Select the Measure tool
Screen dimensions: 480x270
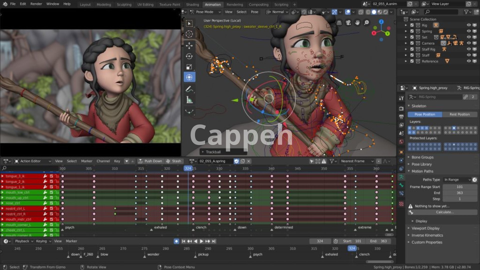[x=189, y=100]
